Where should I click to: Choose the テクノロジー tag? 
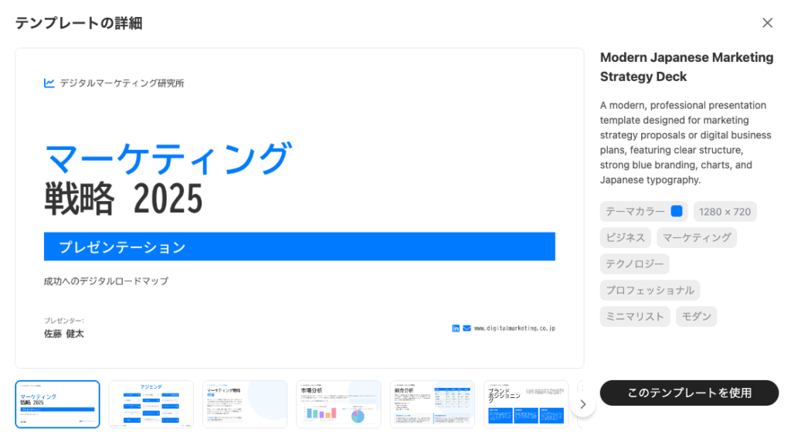634,264
